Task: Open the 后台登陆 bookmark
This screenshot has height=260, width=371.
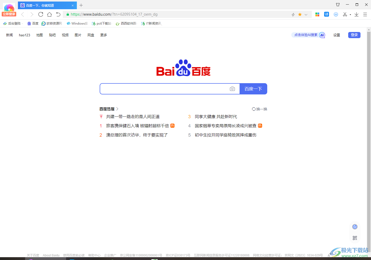Action: [x=12, y=23]
